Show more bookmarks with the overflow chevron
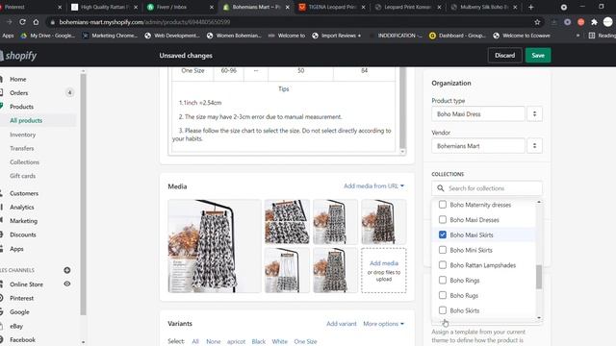This screenshot has width=616, height=346. coord(577,36)
